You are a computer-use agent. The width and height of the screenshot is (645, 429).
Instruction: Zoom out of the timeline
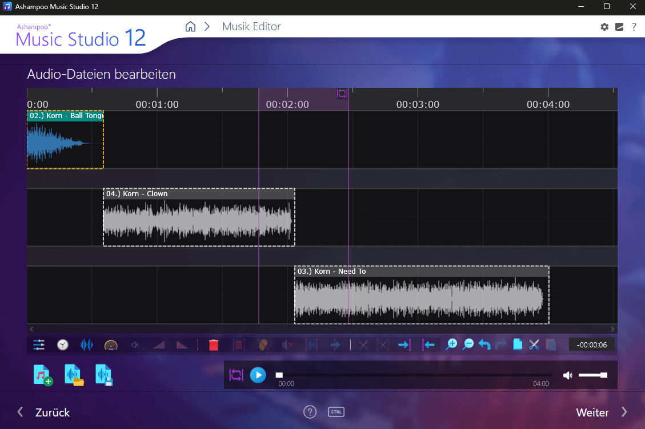[468, 344]
